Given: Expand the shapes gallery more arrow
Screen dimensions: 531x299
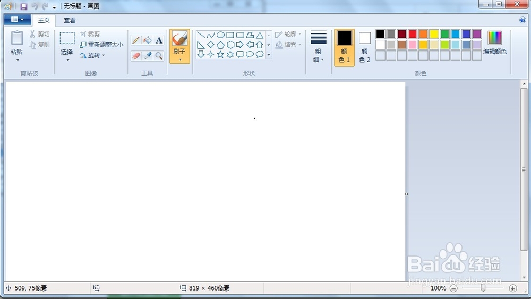Looking at the screenshot, I should [x=269, y=54].
